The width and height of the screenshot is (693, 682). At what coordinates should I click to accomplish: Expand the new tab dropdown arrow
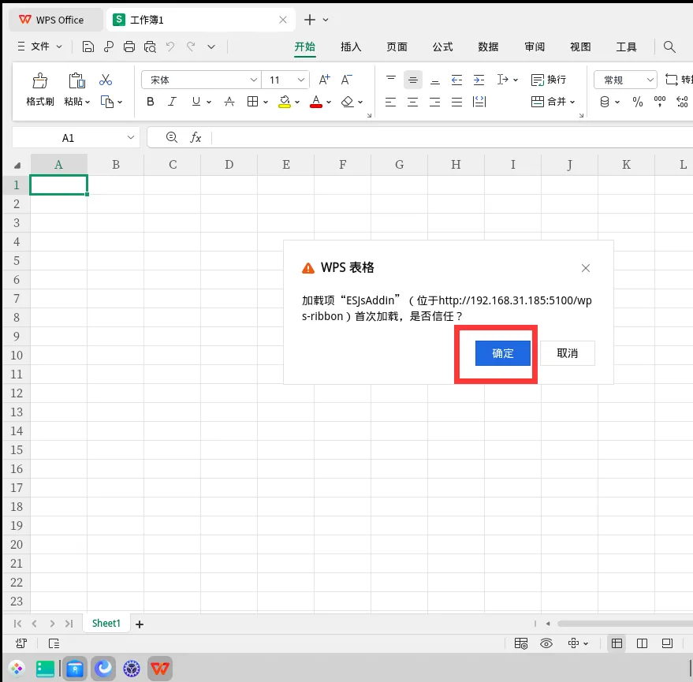pyautogui.click(x=326, y=20)
